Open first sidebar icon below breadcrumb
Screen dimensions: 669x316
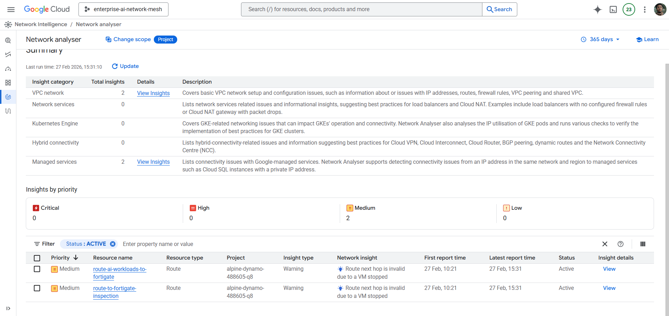8,40
